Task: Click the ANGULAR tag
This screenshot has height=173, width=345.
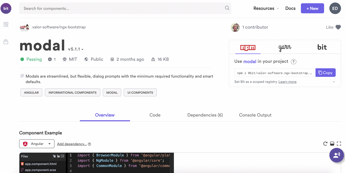Action: tap(32, 92)
